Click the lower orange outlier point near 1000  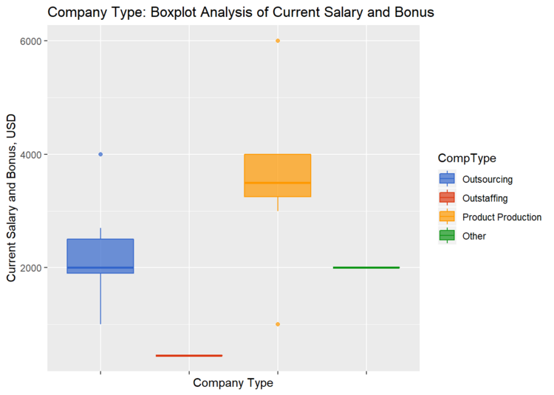278,324
